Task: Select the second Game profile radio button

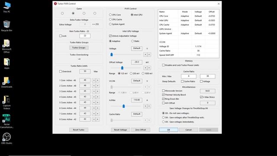Action: pyautogui.click(x=73, y=13)
